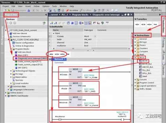Collapse the Network 1 section

click(50, 59)
